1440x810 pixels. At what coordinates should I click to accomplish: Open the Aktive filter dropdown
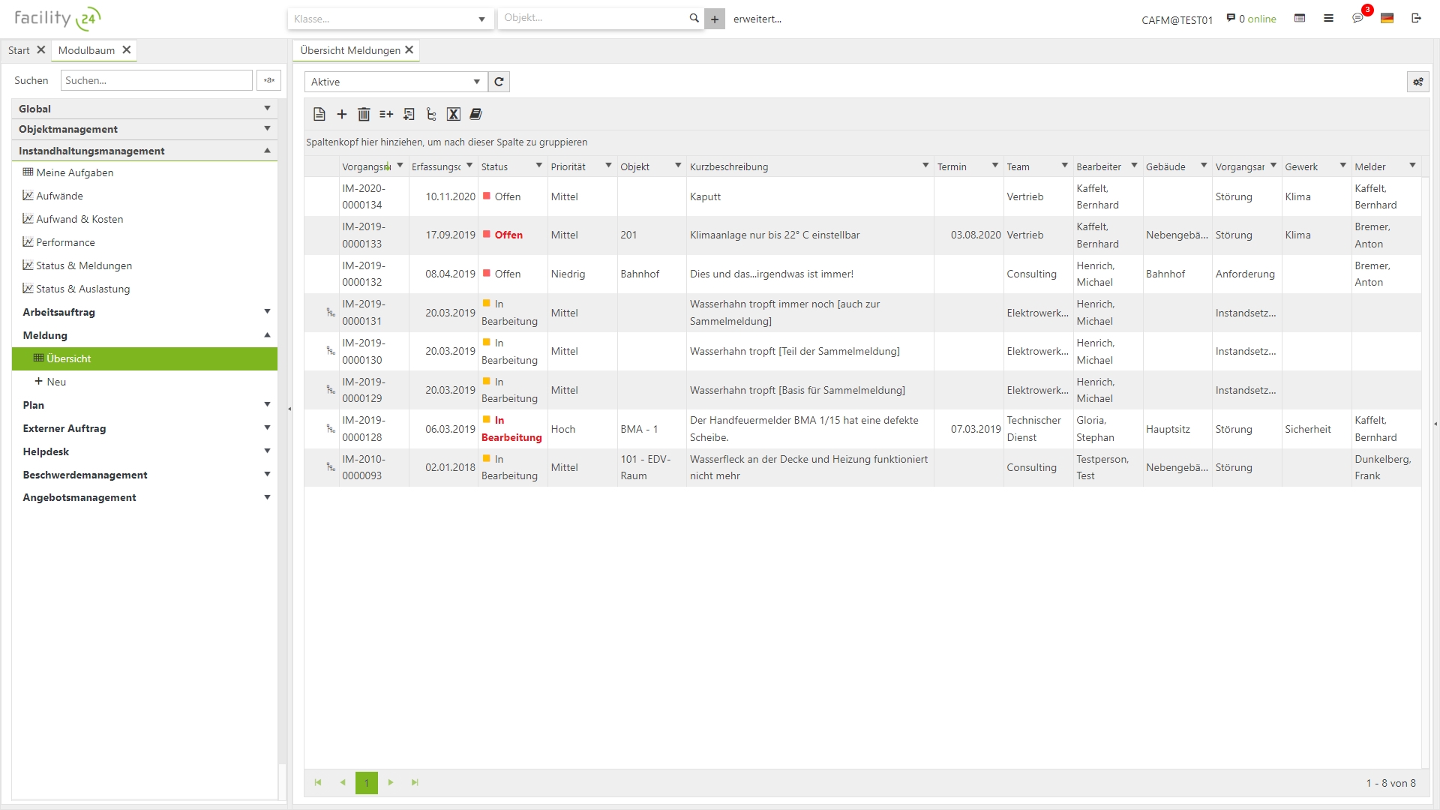476,82
